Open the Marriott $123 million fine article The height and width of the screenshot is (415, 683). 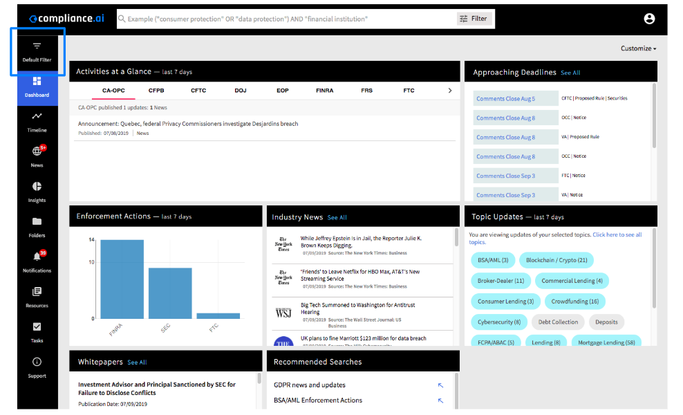pos(362,340)
